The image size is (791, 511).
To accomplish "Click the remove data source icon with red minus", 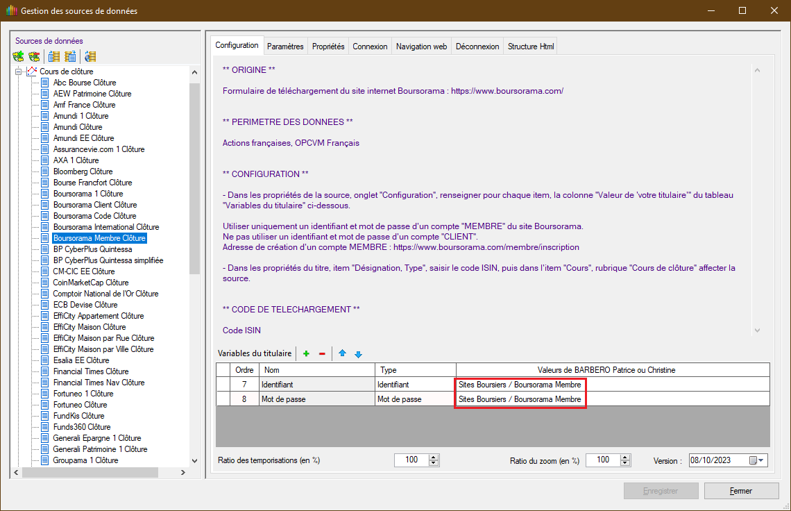I will click(34, 57).
